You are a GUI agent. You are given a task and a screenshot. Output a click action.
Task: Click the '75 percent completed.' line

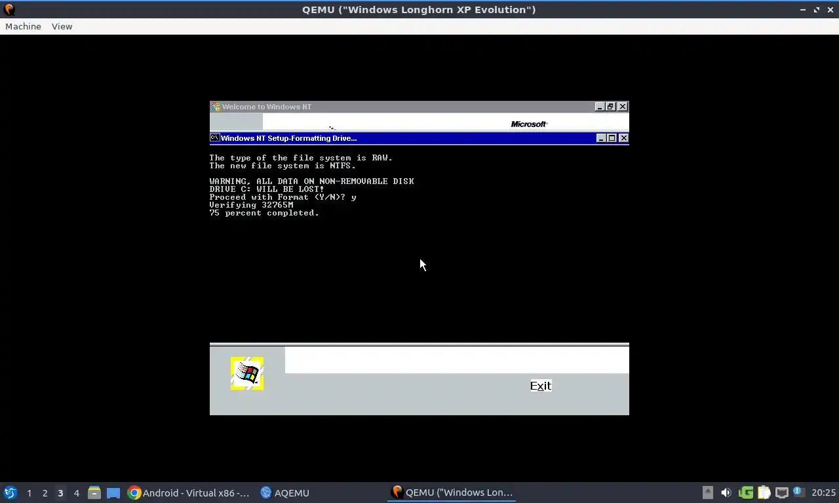264,213
